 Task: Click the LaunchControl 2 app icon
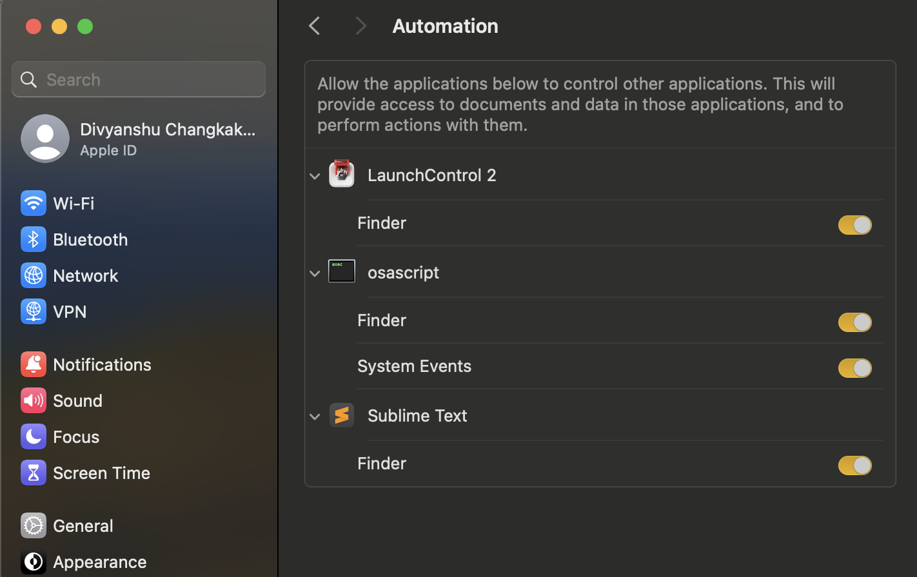click(x=342, y=173)
